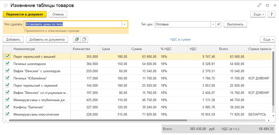This screenshot has width=279, height=135.
Task: Click Добавить из документа button
Action: click(47, 39)
